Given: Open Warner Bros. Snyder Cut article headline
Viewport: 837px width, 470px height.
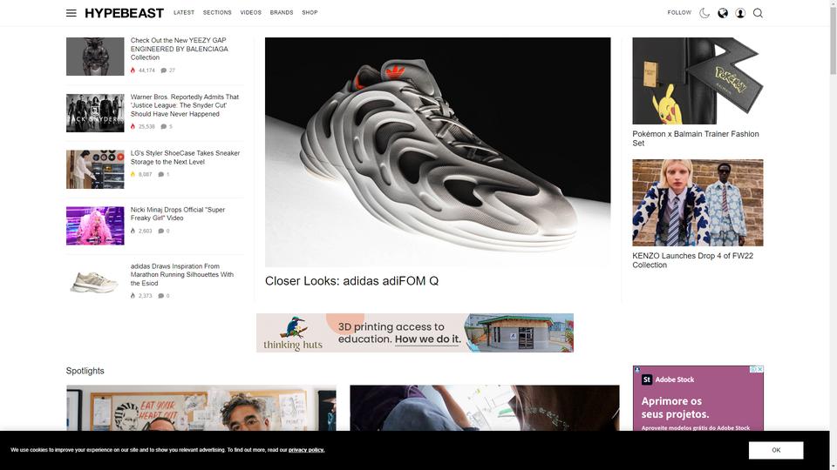Looking at the screenshot, I should 185,105.
